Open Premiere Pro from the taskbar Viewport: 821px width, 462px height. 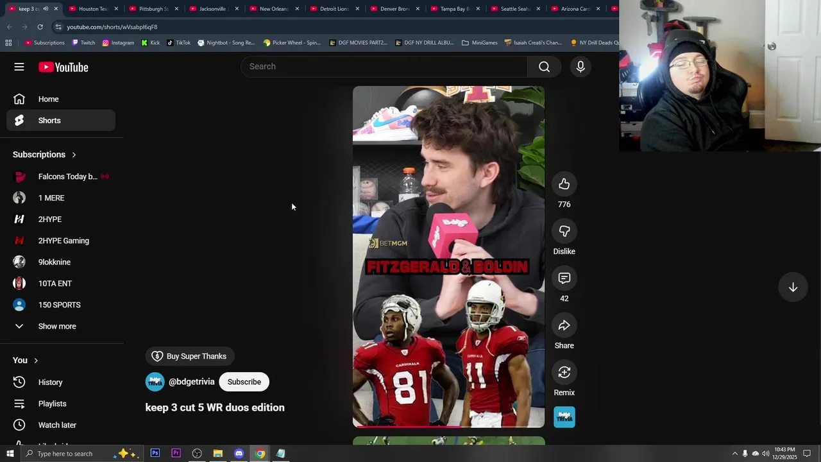coord(176,454)
